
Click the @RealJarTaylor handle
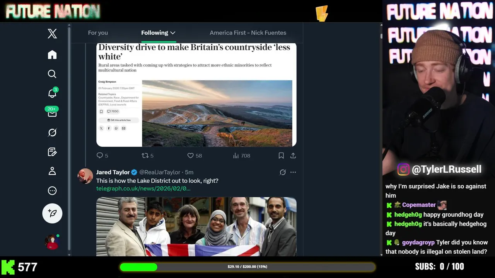coord(160,172)
